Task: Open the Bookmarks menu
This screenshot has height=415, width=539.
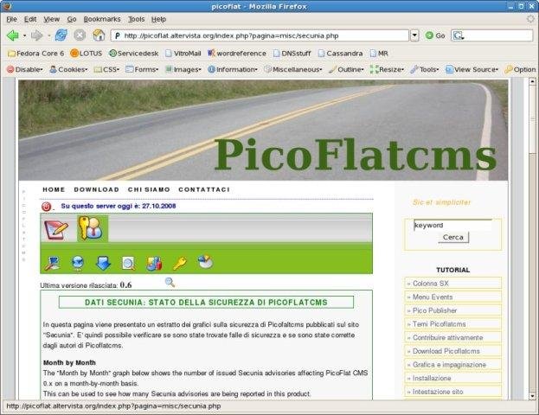Action: [x=102, y=19]
